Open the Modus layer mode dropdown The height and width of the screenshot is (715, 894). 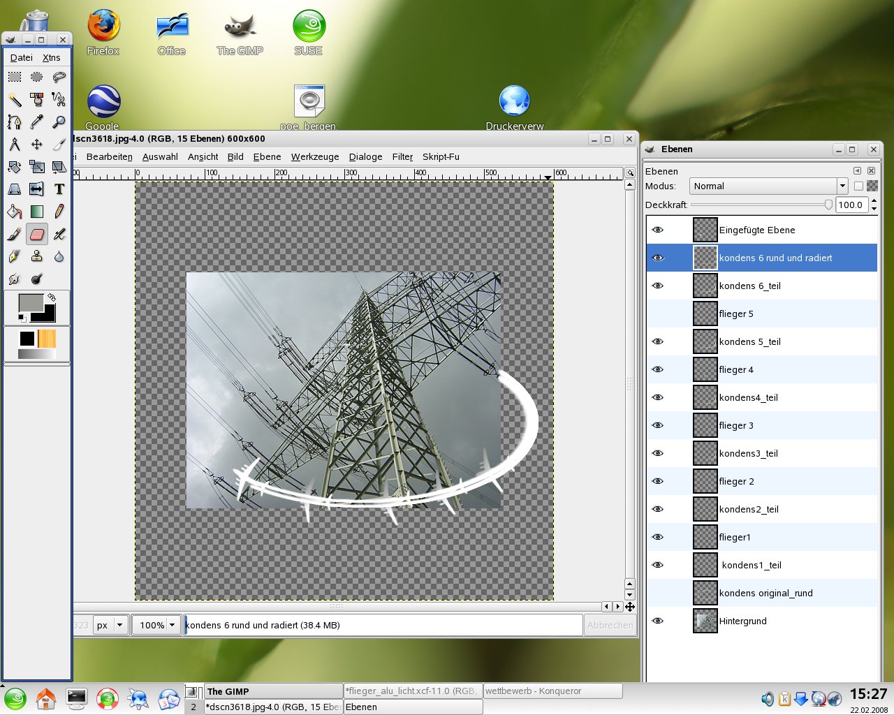(768, 186)
